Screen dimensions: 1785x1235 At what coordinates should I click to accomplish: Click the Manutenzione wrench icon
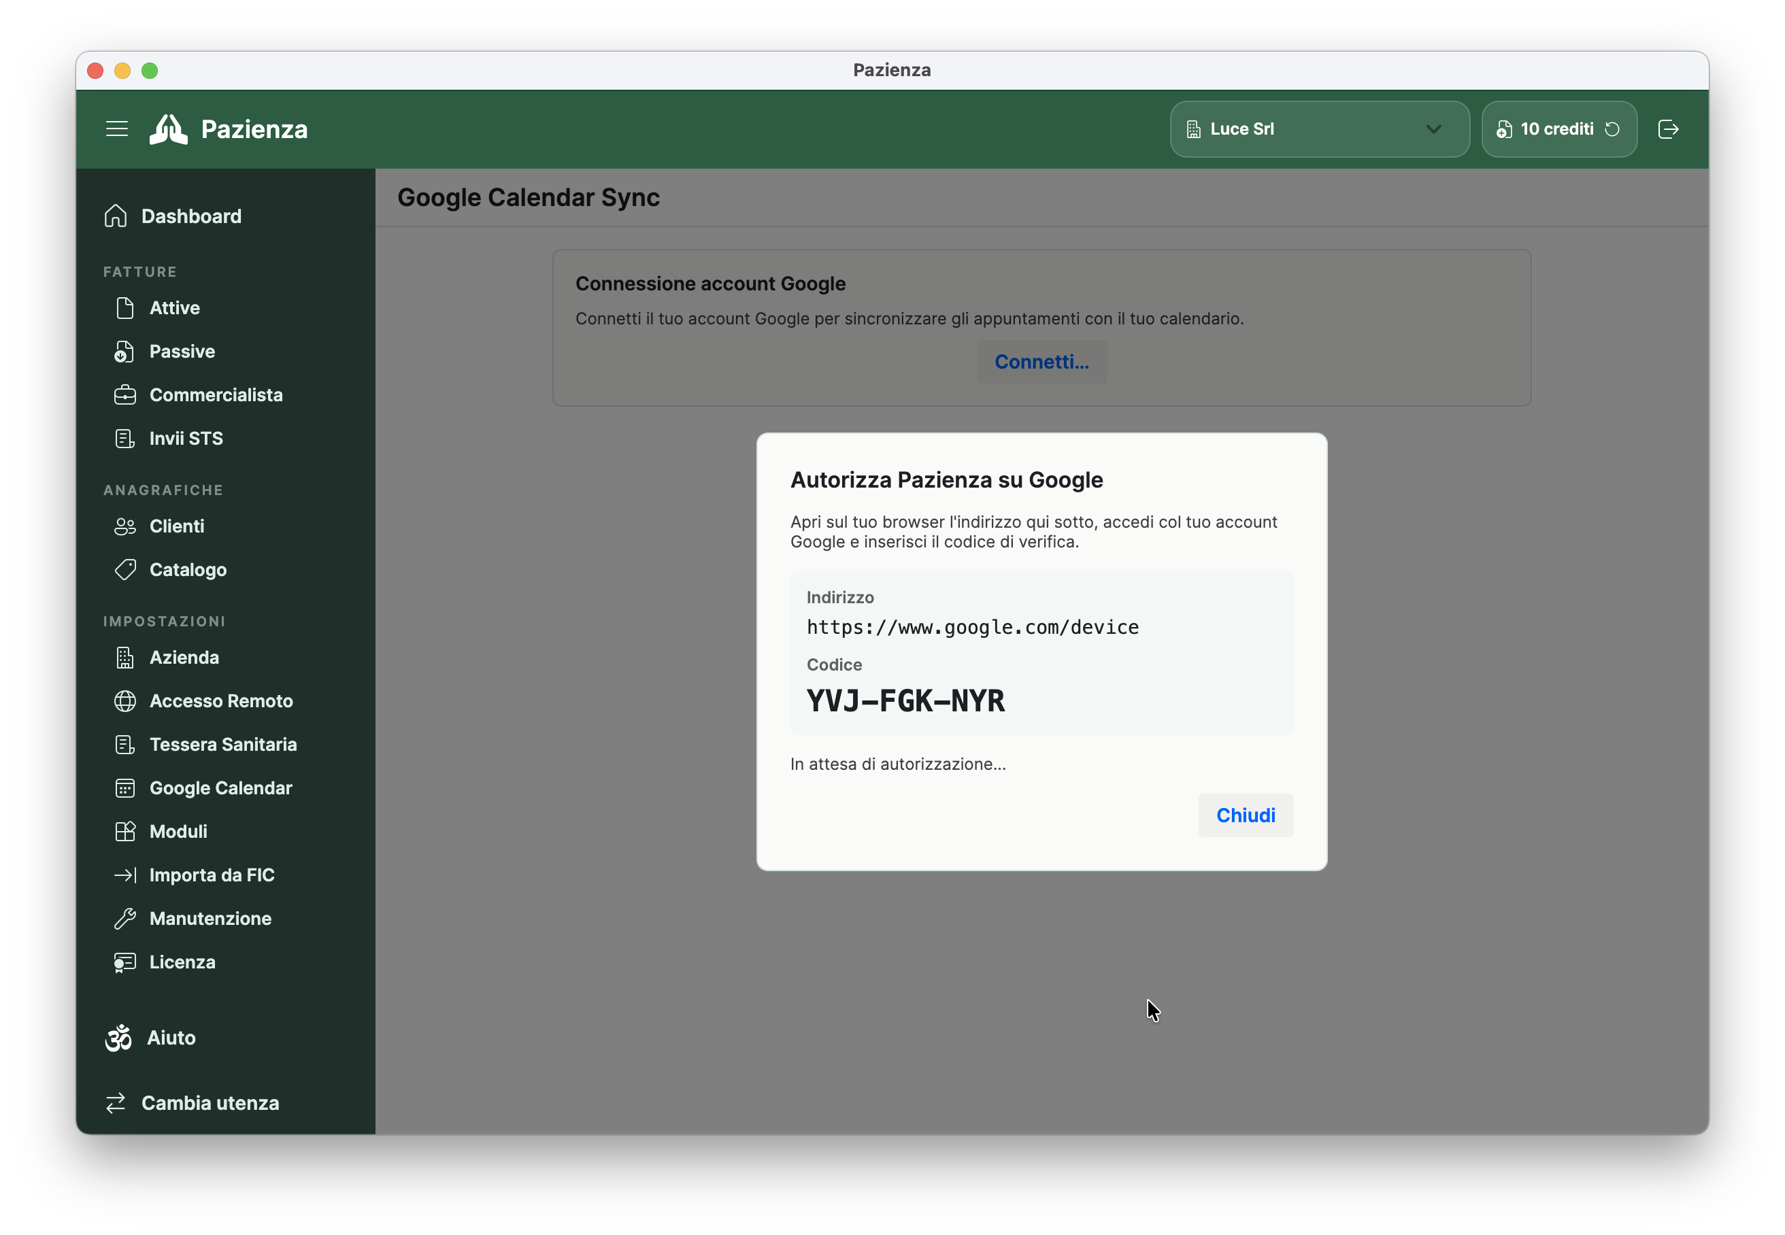click(x=124, y=919)
